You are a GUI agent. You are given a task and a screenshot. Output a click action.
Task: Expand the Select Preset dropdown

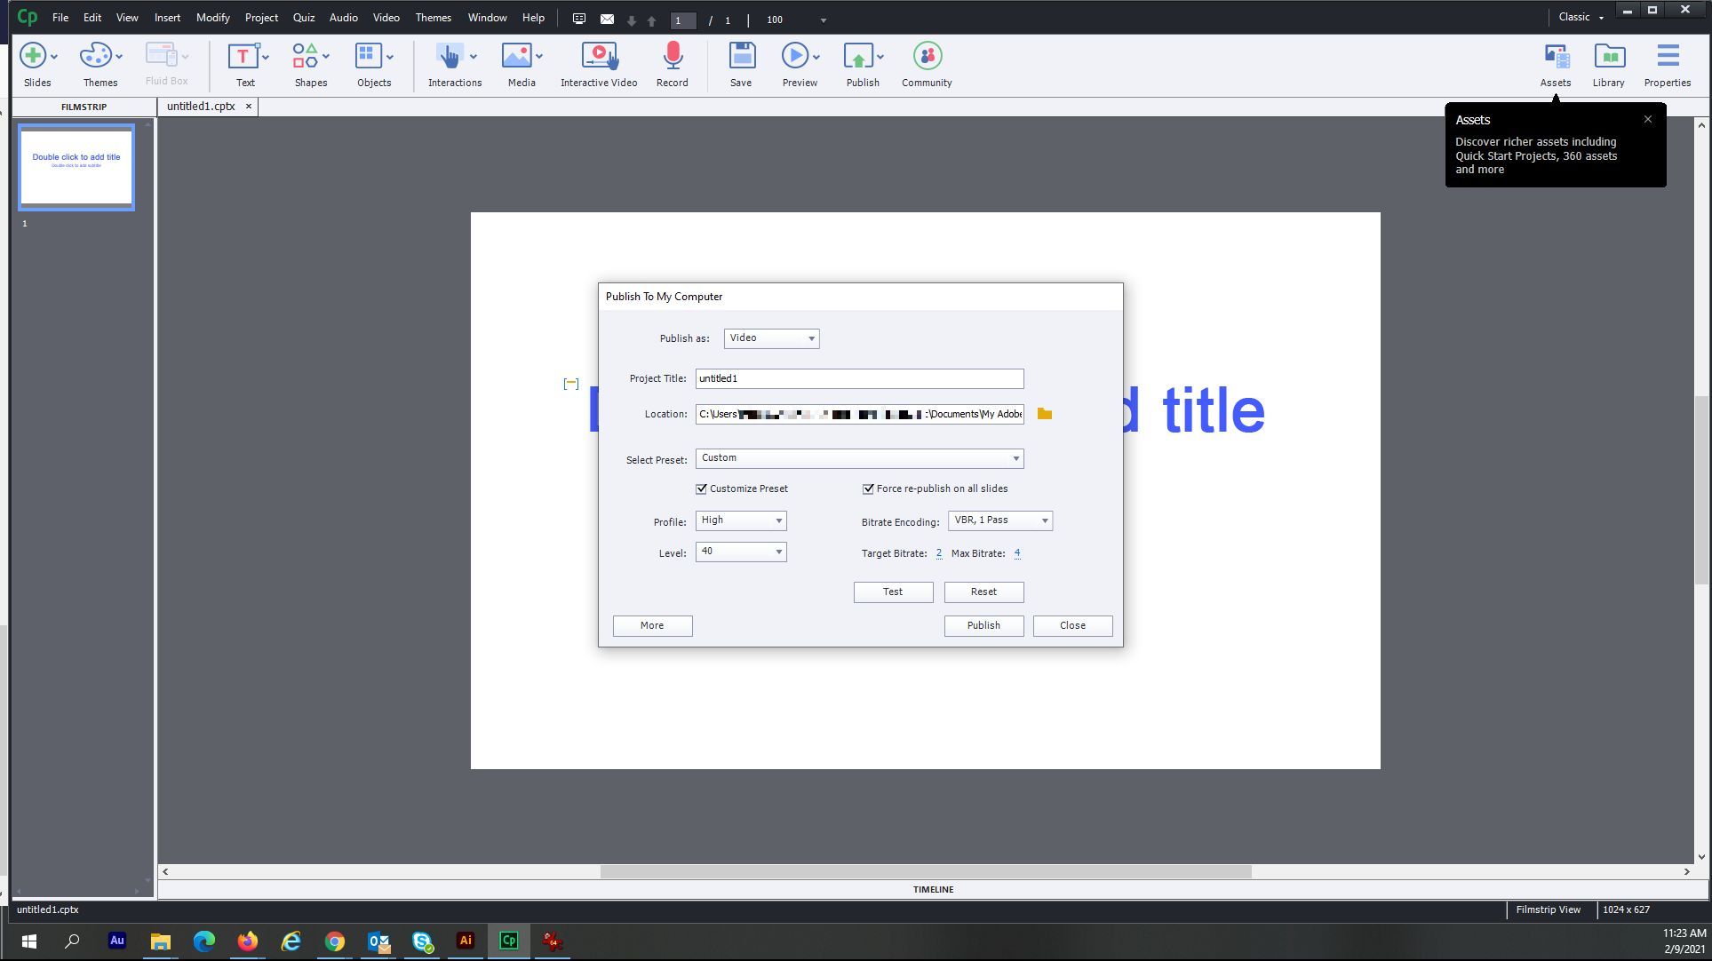[1015, 458]
